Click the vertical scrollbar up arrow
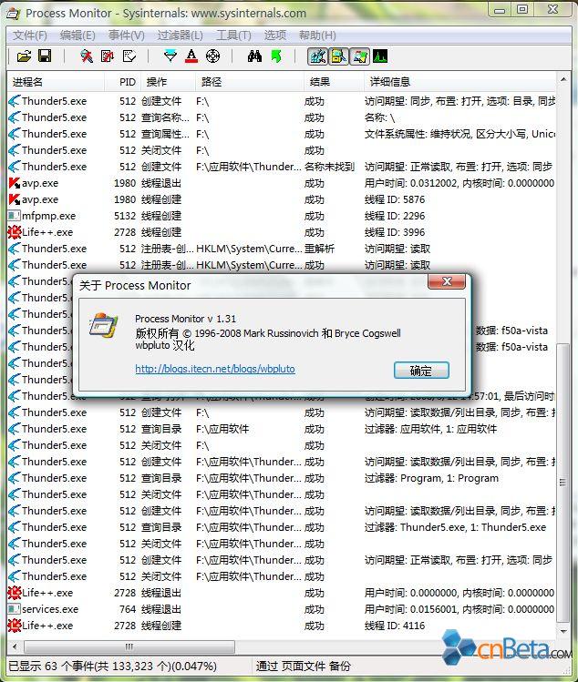578x682 pixels. tap(563, 79)
